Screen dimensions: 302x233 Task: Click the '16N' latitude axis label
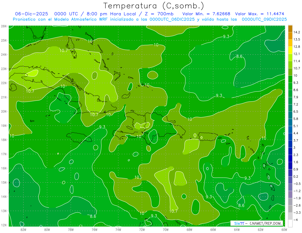click(x=4, y=168)
